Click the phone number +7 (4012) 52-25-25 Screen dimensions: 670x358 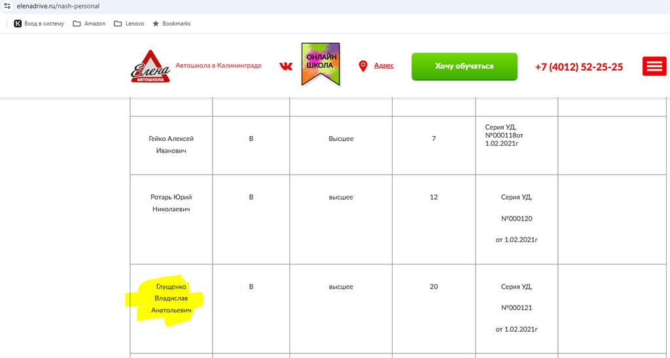pos(578,67)
